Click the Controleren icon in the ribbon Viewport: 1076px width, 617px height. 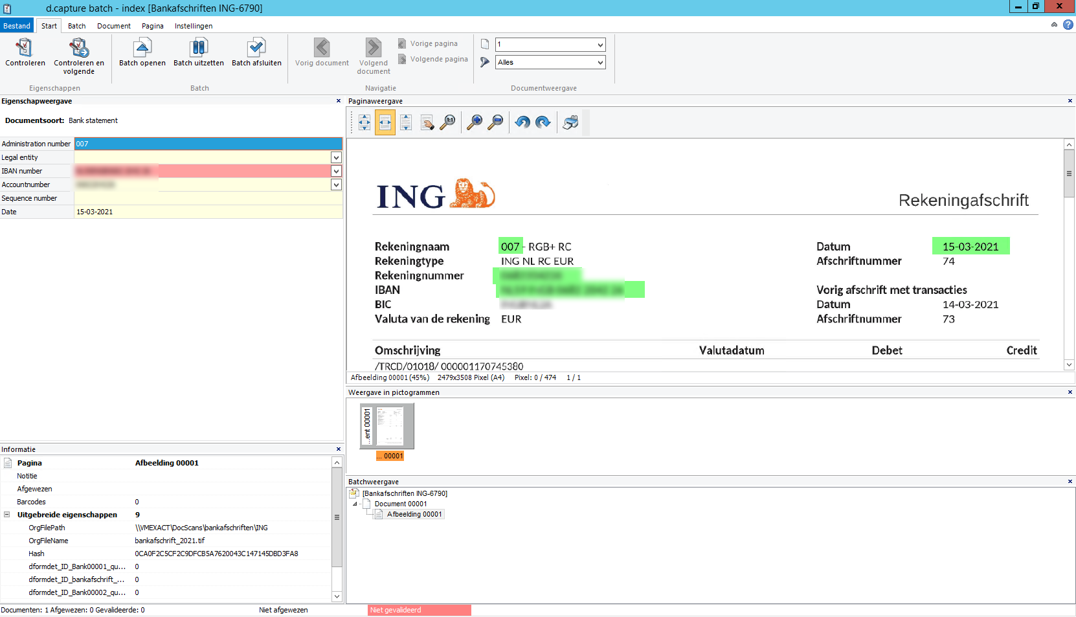(x=25, y=48)
